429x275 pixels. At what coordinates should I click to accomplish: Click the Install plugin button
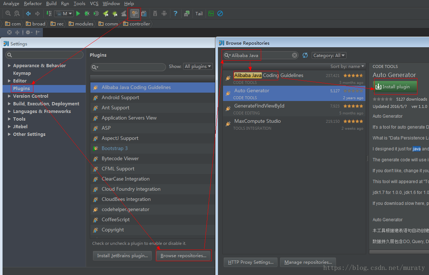tap(395, 86)
